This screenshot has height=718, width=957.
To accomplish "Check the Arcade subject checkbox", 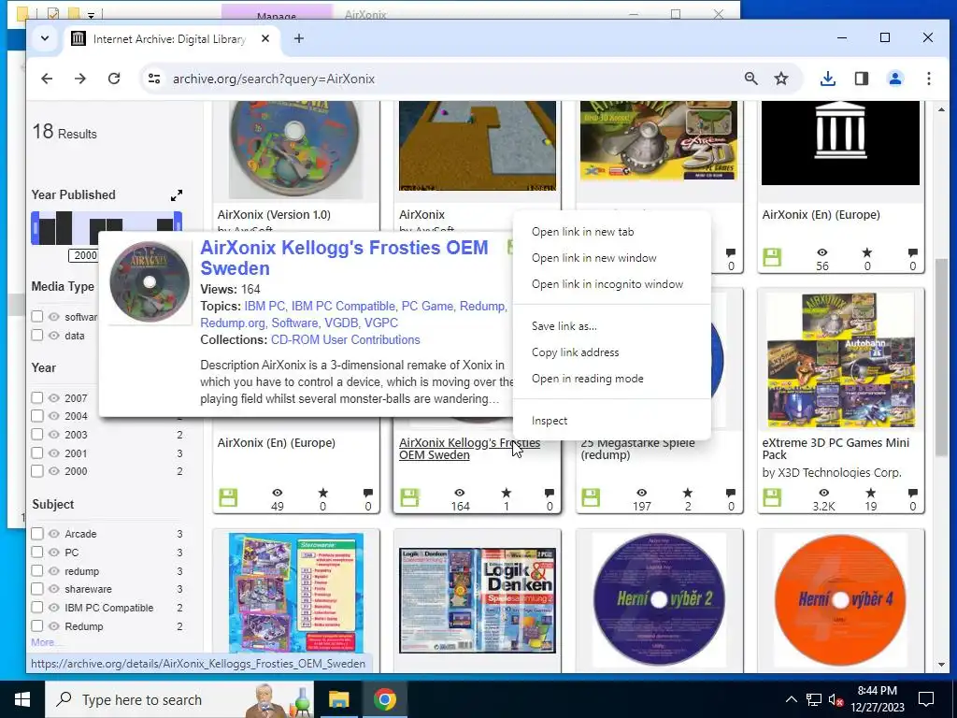I will 37,534.
